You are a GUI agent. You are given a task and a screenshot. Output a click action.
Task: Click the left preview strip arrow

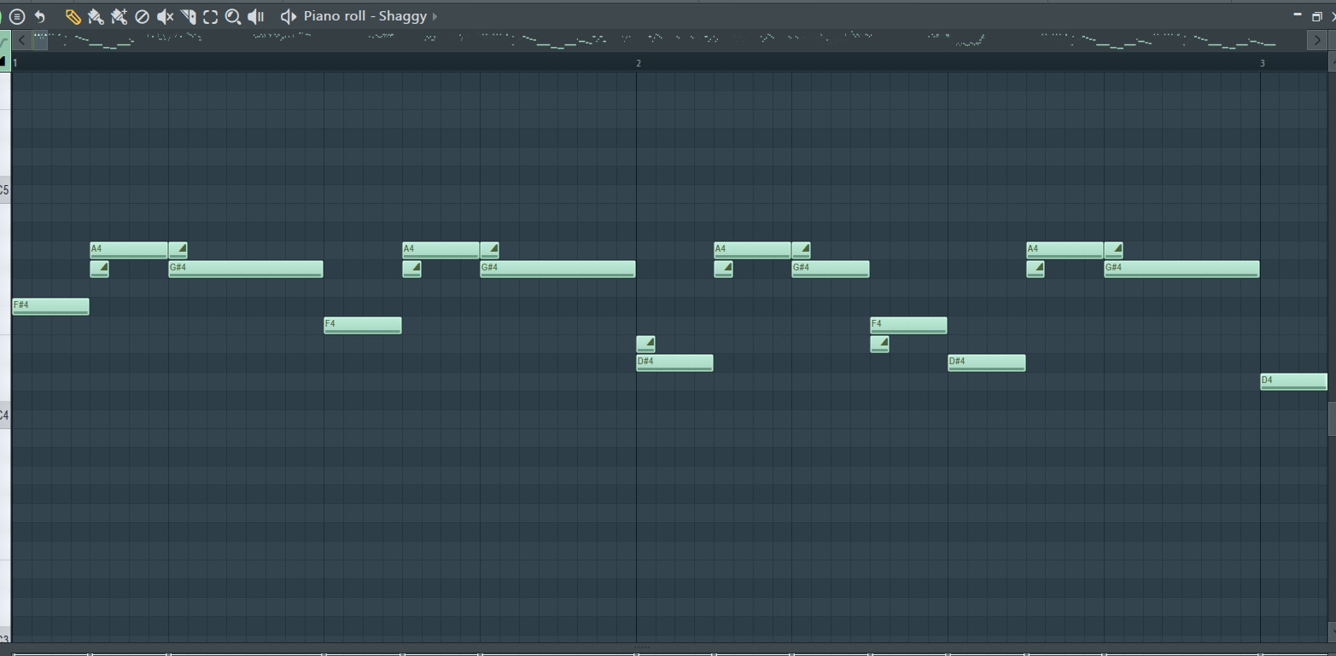[x=20, y=39]
